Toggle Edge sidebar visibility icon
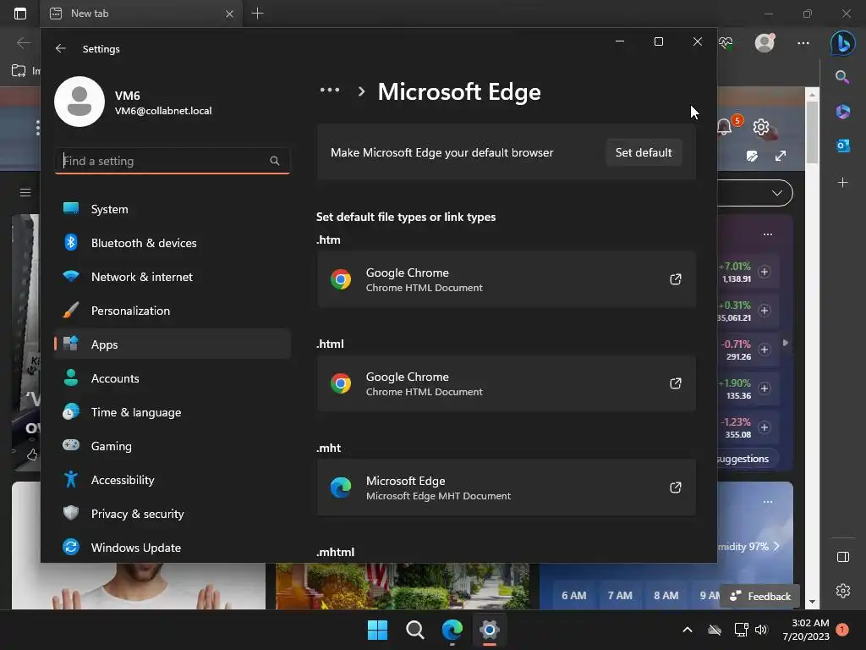 [843, 557]
